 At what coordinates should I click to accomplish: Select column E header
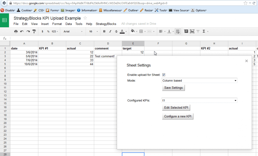pyautogui.click(x=133, y=43)
